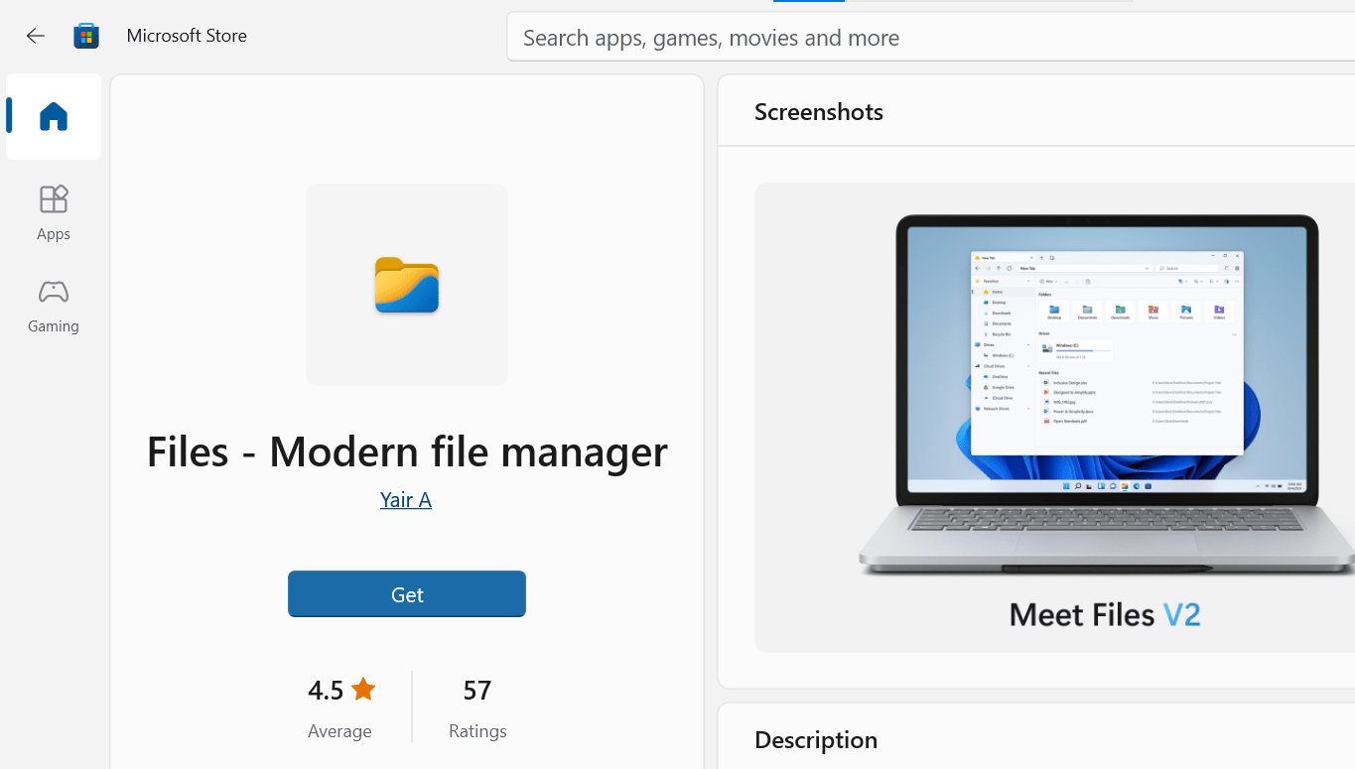The image size is (1355, 769).
Task: Click the orange rating star
Action: (x=363, y=689)
